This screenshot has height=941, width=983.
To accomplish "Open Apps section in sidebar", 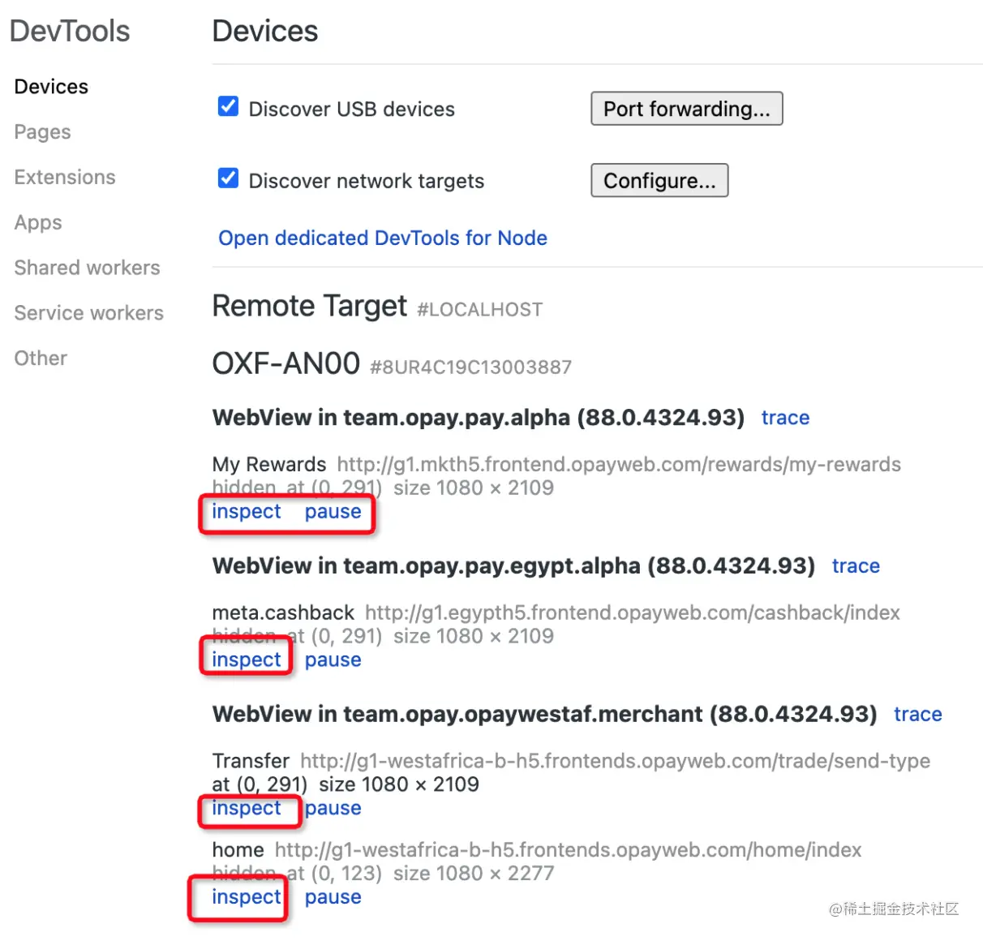I will pos(38,222).
